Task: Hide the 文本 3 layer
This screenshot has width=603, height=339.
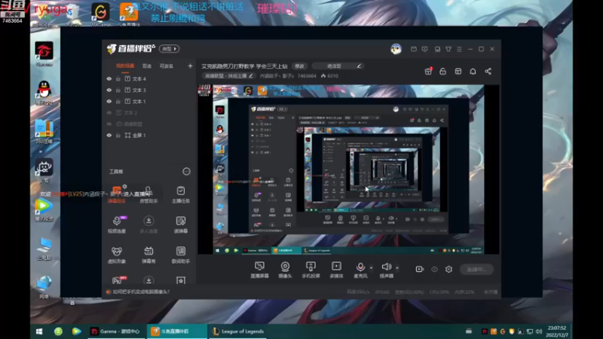Action: click(109, 90)
